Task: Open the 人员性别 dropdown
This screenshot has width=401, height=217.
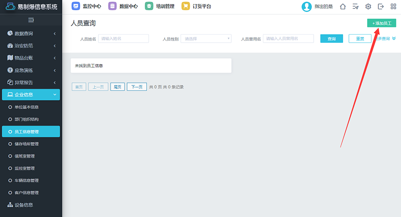Action: click(206, 39)
